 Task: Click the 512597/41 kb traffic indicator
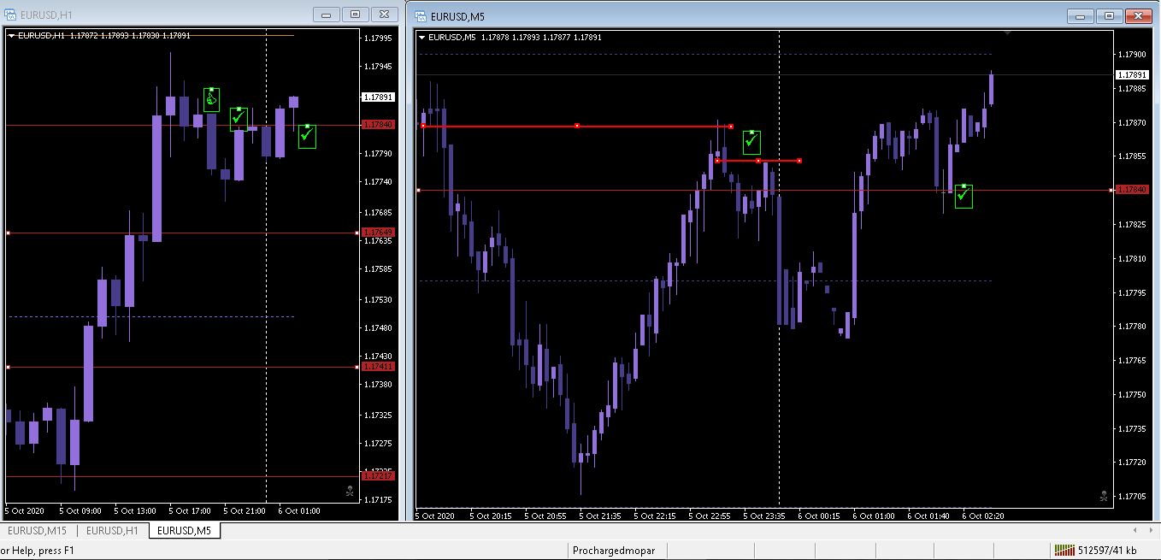click(1108, 551)
